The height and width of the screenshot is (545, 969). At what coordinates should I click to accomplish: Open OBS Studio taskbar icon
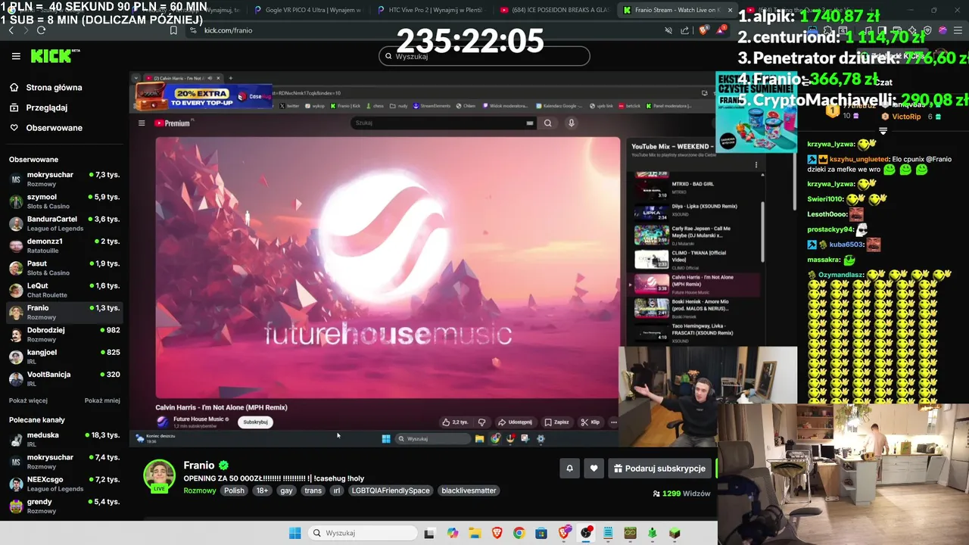click(x=586, y=533)
